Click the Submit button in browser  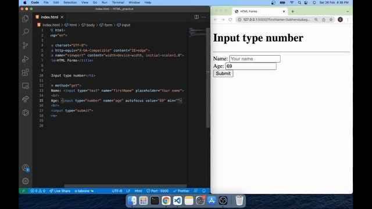tap(223, 74)
